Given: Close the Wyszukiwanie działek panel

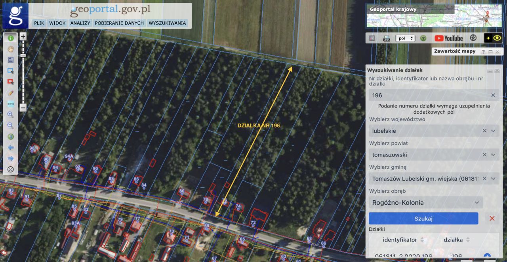Looking at the screenshot, I should click(497, 71).
